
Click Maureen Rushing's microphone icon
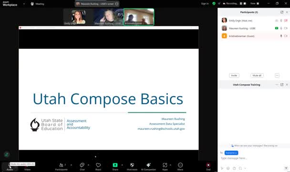point(281,28)
